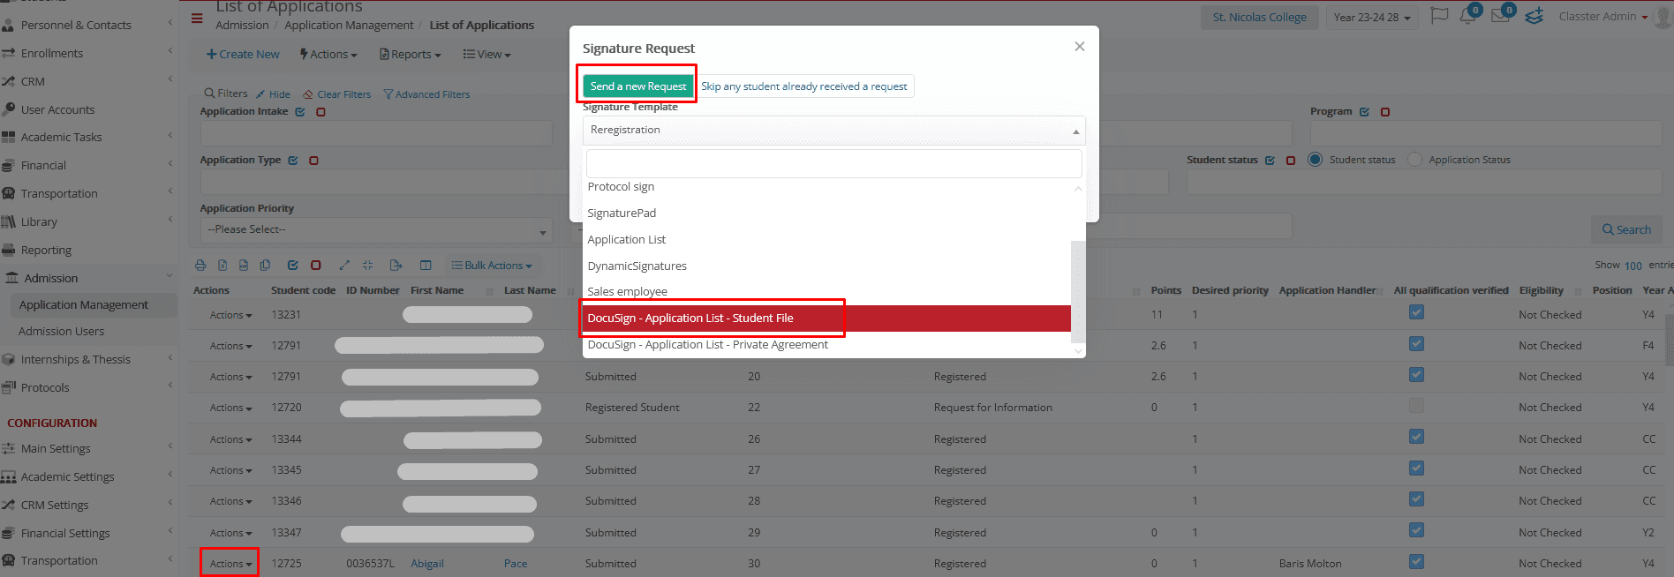Click the Search button
Screen dimensions: 1674x577
point(1626,229)
